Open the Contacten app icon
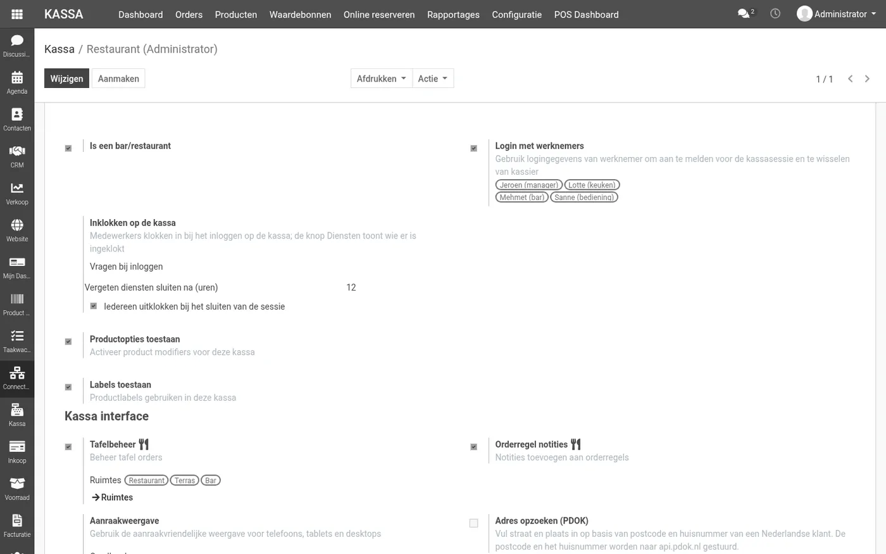Screen dimensions: 886x554 click(x=17, y=119)
